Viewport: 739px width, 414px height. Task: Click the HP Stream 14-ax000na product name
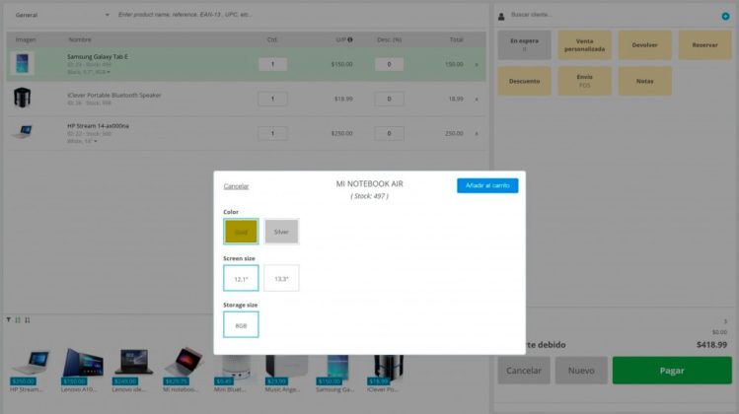pos(98,126)
